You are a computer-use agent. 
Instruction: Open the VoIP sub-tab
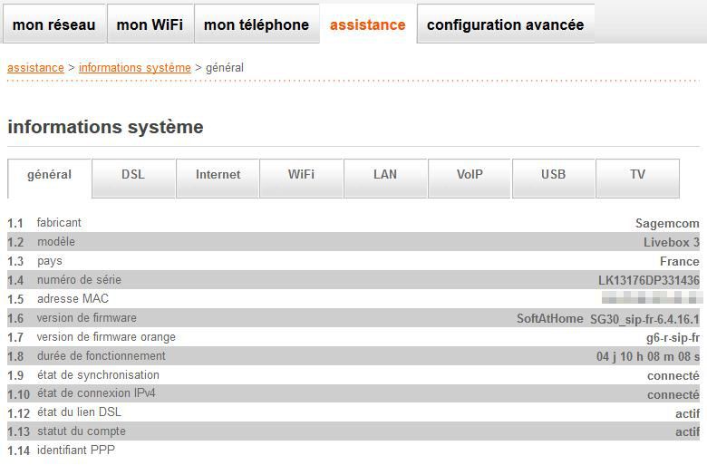(x=470, y=175)
